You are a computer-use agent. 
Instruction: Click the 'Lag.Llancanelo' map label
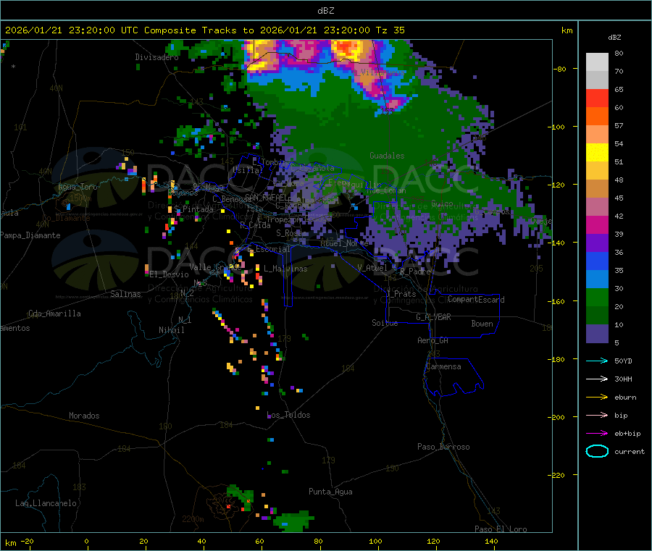pos(46,503)
